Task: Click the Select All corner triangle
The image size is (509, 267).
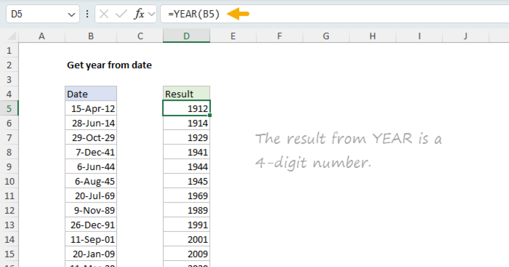Action: click(x=12, y=37)
